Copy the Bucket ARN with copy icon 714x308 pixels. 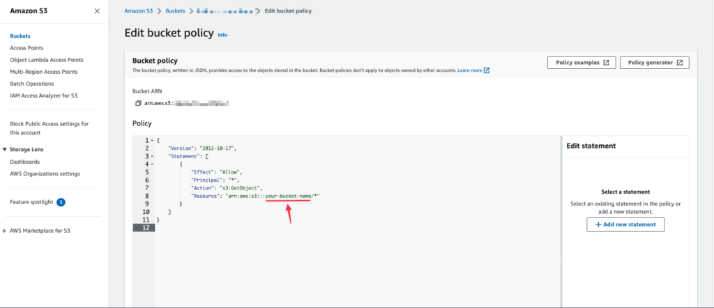coord(139,103)
